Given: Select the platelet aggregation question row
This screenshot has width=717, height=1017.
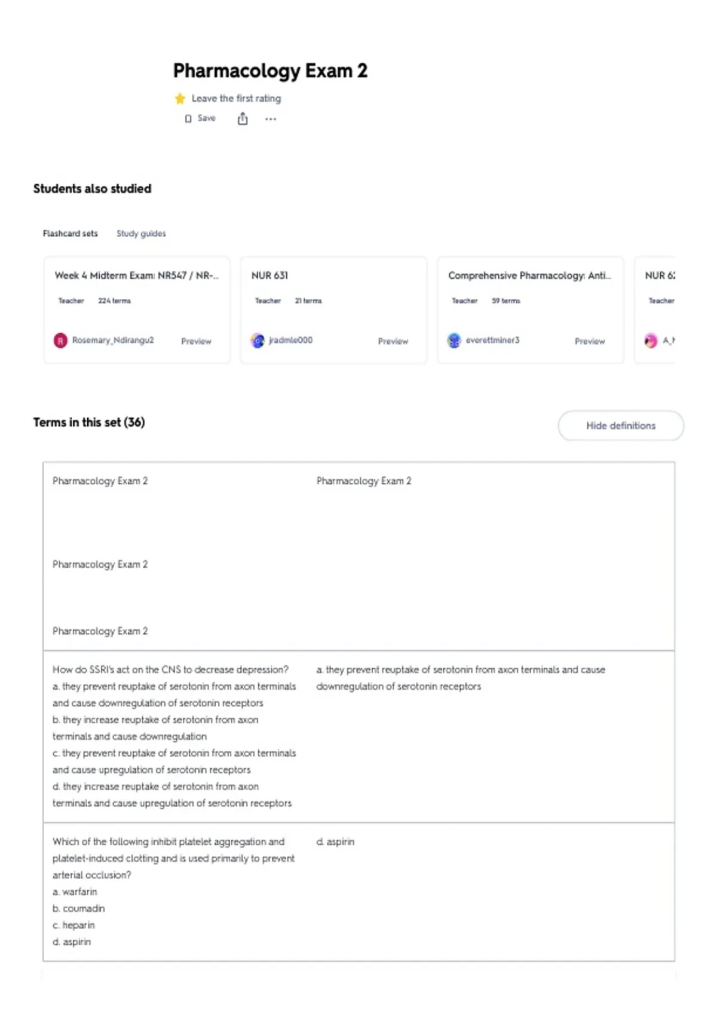Looking at the screenshot, I should tap(358, 892).
